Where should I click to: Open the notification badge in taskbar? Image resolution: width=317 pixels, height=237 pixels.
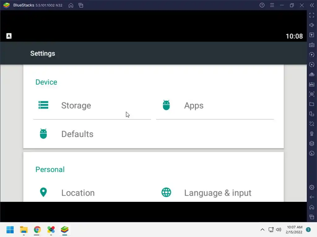(x=308, y=230)
